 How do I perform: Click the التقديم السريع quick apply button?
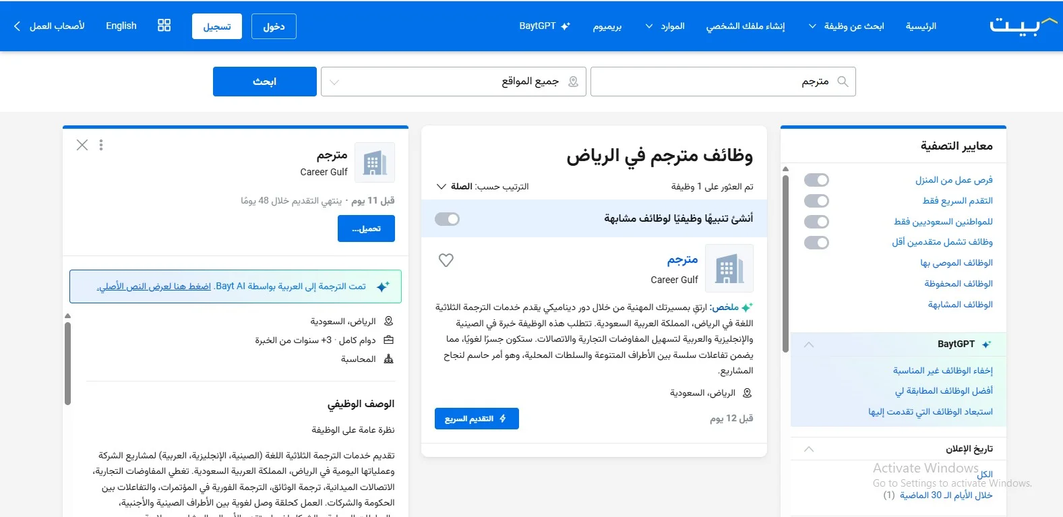(x=477, y=419)
